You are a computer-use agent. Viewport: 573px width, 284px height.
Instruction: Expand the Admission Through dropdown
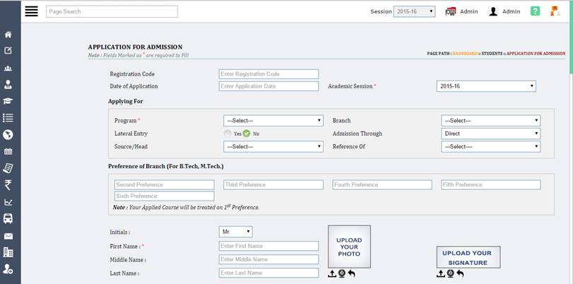pos(490,134)
